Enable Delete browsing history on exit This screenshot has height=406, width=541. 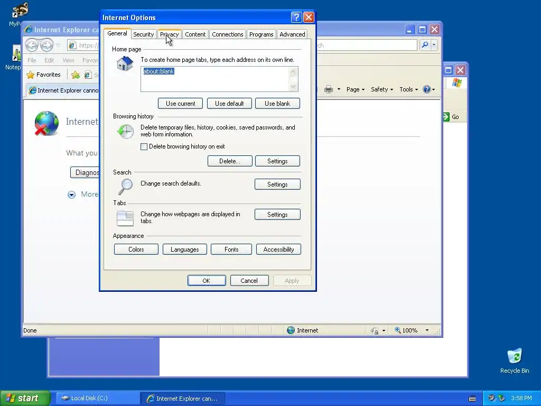coord(144,146)
